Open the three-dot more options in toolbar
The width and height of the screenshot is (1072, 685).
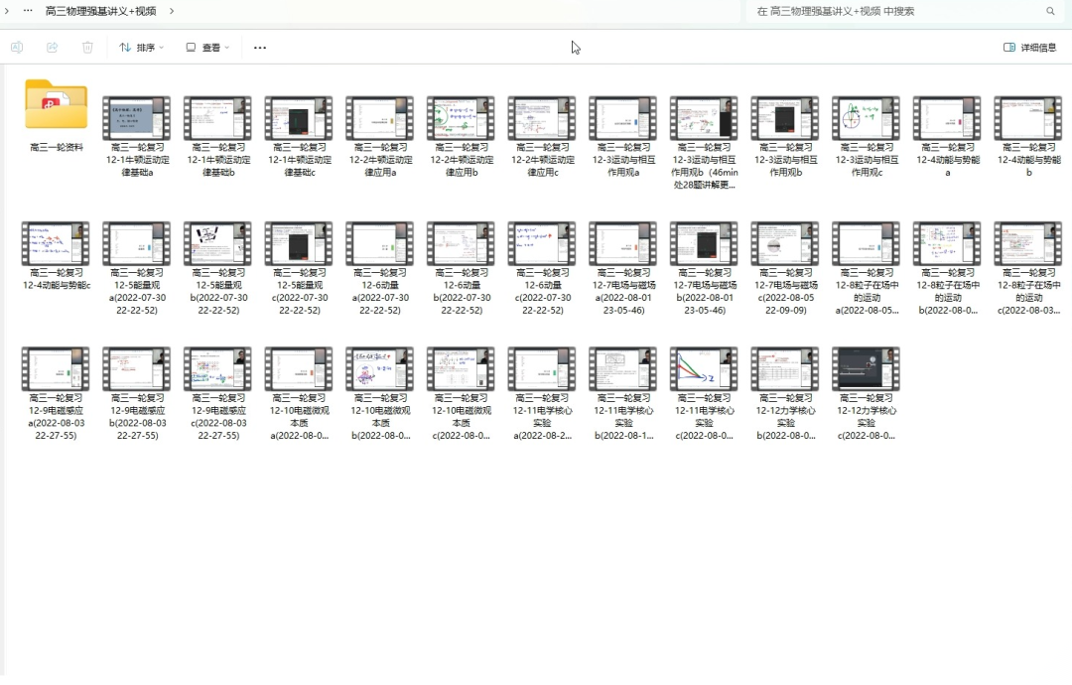click(x=260, y=48)
